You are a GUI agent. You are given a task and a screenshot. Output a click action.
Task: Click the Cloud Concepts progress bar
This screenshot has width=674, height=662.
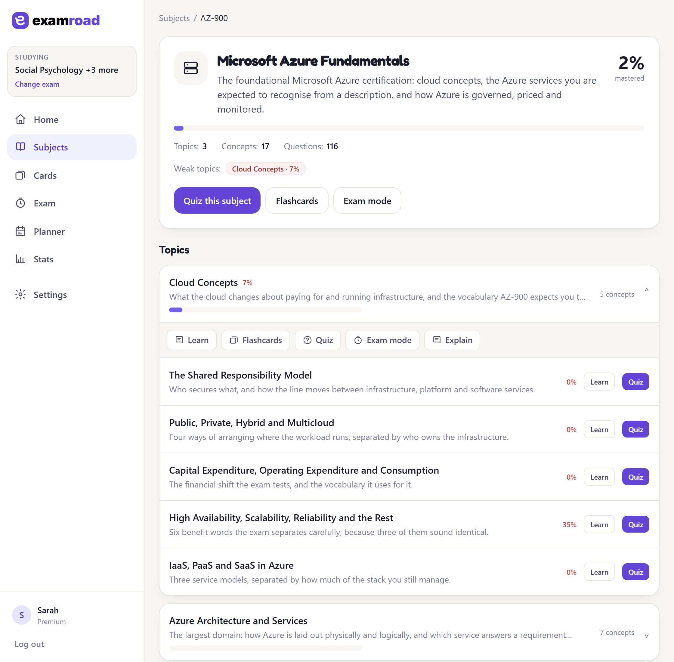pyautogui.click(x=265, y=310)
